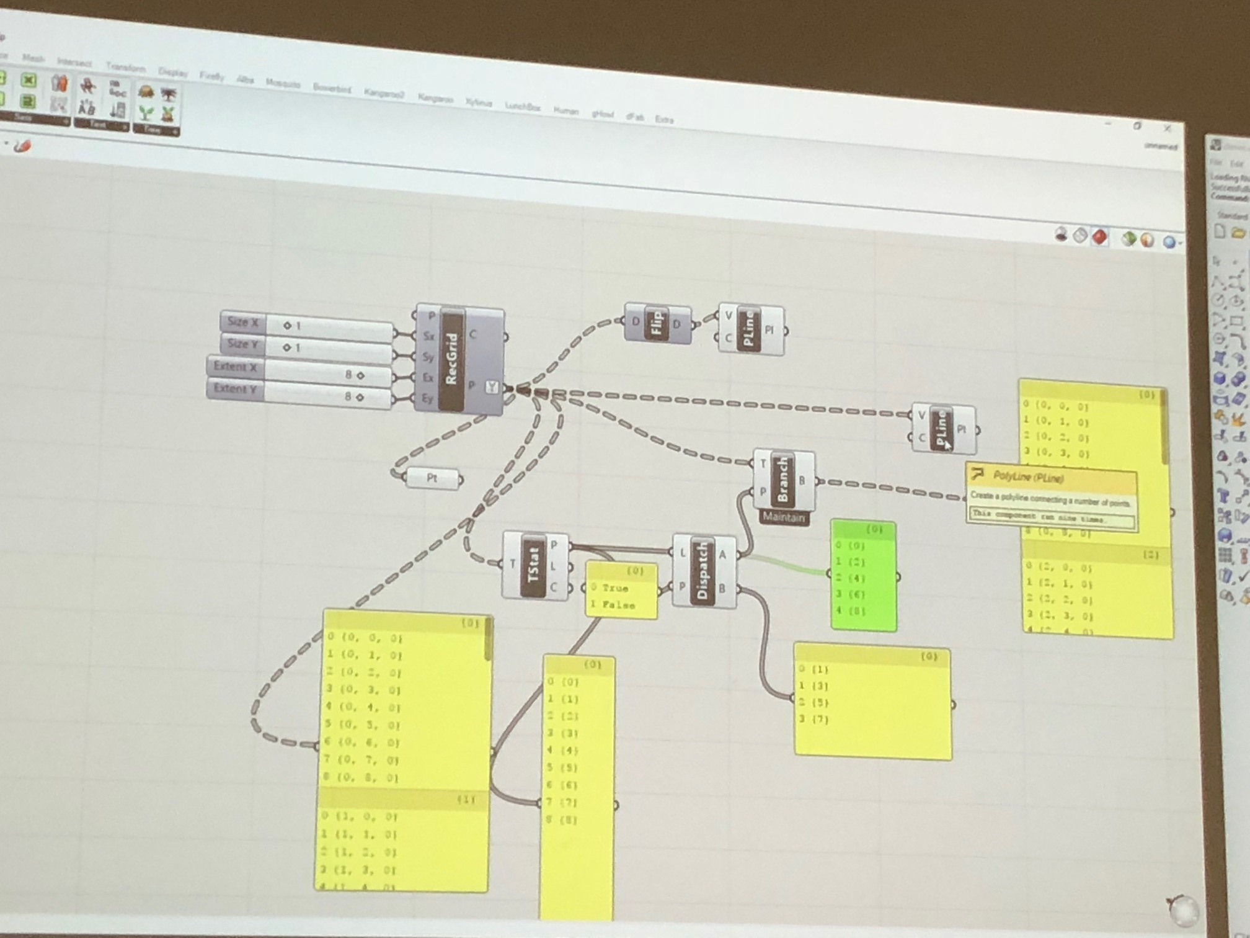Click the no-preview mode icon
This screenshot has width=1250, height=938.
(1061, 234)
